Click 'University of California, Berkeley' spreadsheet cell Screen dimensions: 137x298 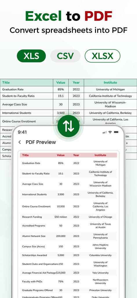coord(110,113)
